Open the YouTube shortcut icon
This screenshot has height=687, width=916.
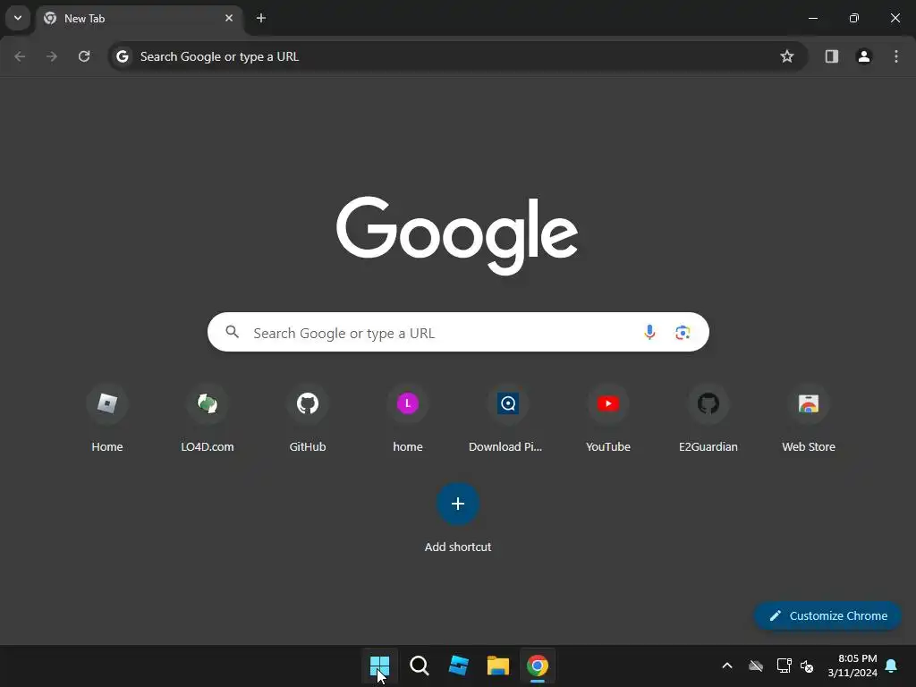point(608,403)
